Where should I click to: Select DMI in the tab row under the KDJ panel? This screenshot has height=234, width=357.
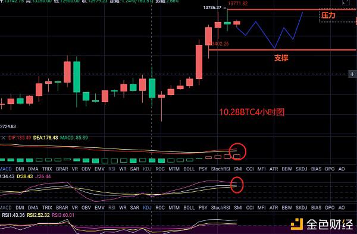[x=20, y=208]
